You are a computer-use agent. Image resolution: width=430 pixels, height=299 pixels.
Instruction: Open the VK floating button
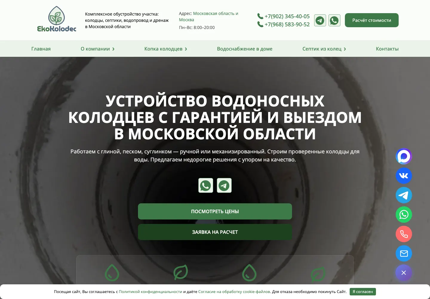(404, 176)
